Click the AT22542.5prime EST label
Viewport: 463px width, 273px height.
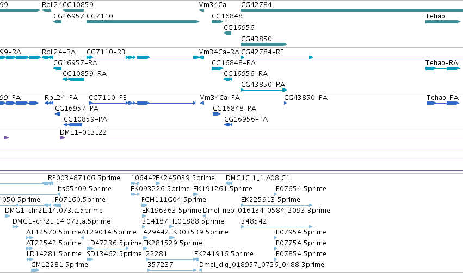54,243
